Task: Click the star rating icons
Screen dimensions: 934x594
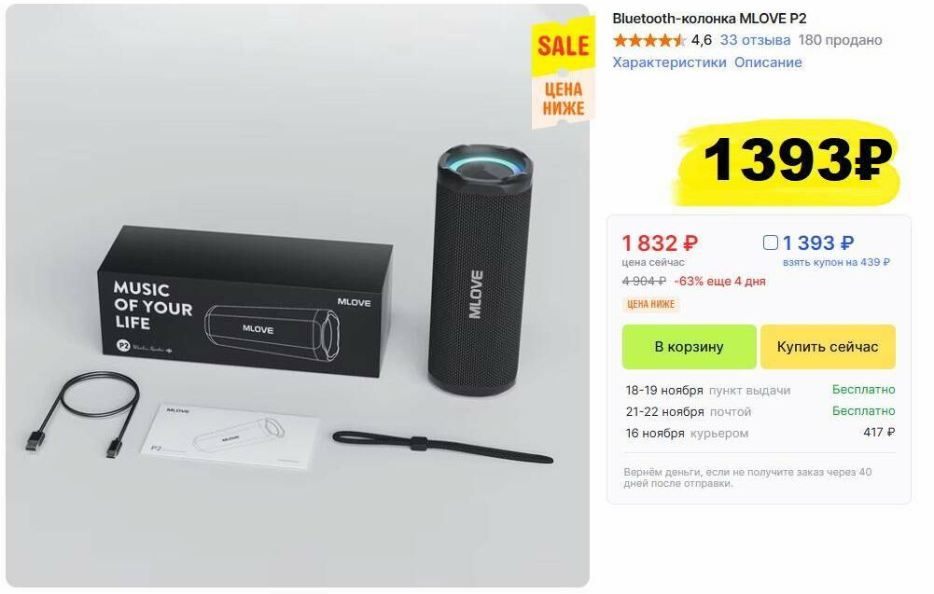Action: click(649, 40)
